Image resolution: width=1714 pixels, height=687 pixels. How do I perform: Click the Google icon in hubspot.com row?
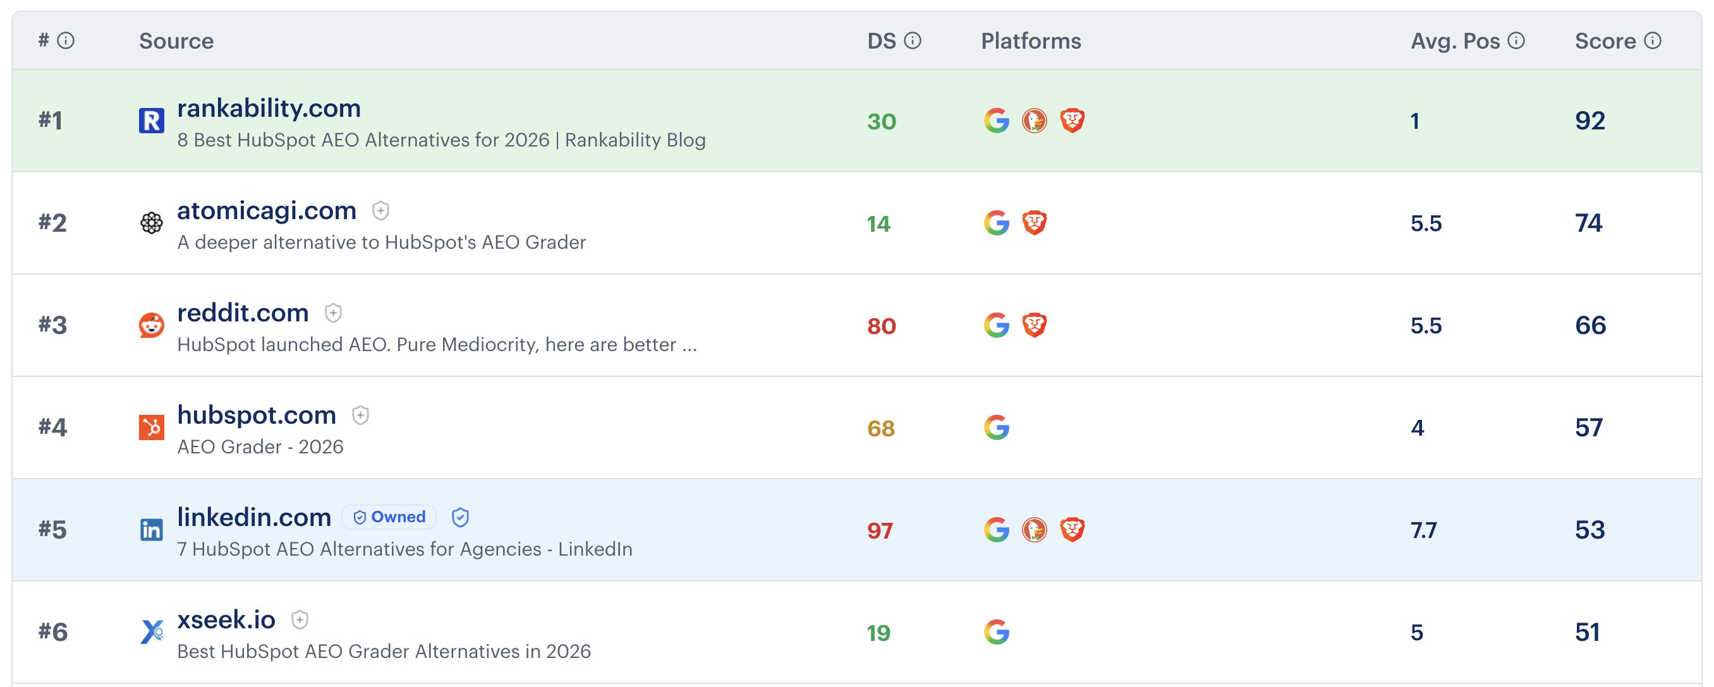(x=996, y=427)
